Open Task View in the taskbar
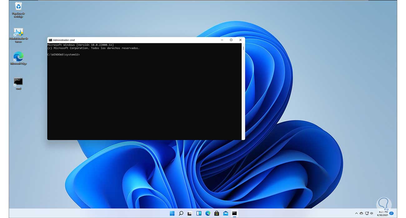This screenshot has height=218, width=406. point(190,213)
